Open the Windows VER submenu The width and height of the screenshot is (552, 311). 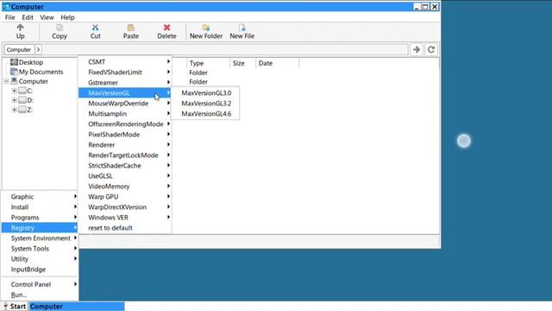coord(125,218)
